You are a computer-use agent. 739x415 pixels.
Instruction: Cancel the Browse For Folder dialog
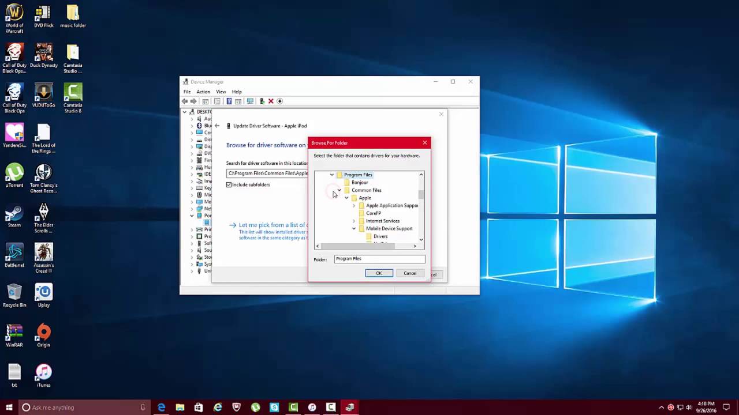pyautogui.click(x=410, y=273)
